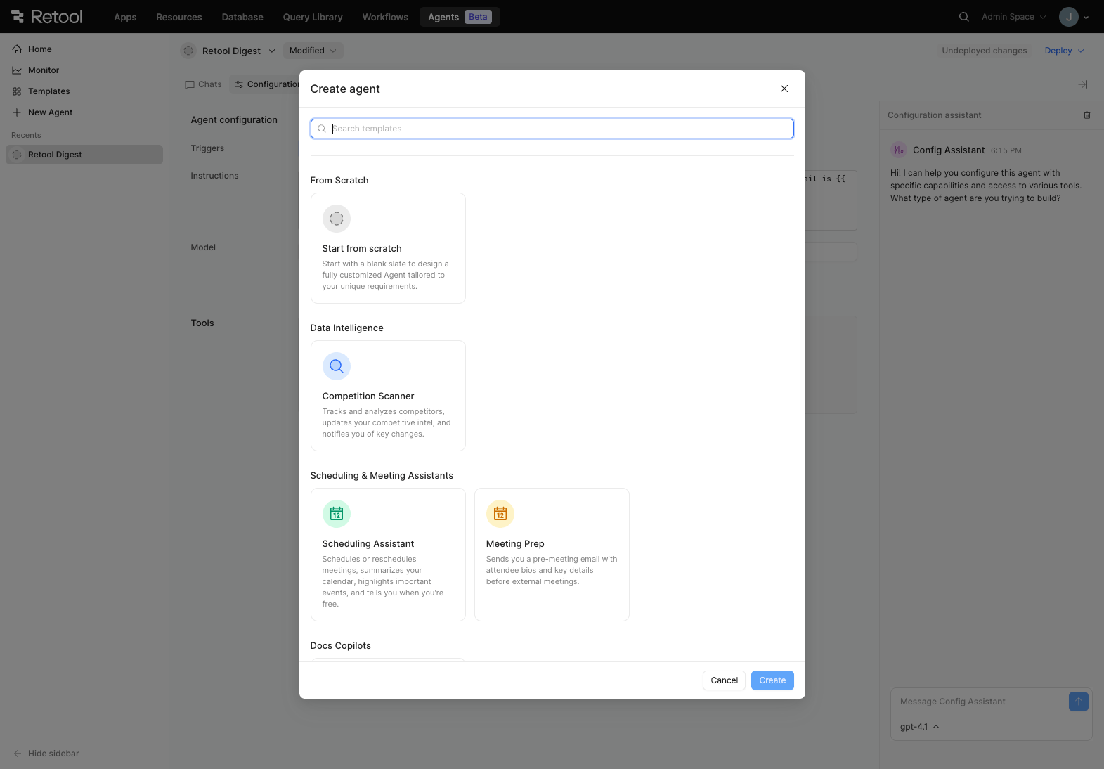Expand the Deploy dropdown chevron
This screenshot has width=1104, height=769.
(1081, 51)
